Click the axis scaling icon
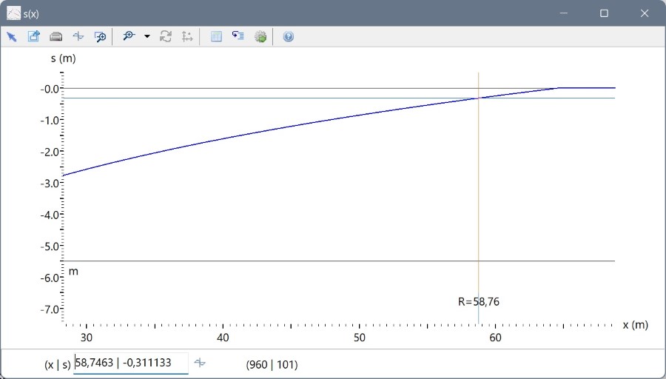The width and height of the screenshot is (666, 379). point(186,36)
